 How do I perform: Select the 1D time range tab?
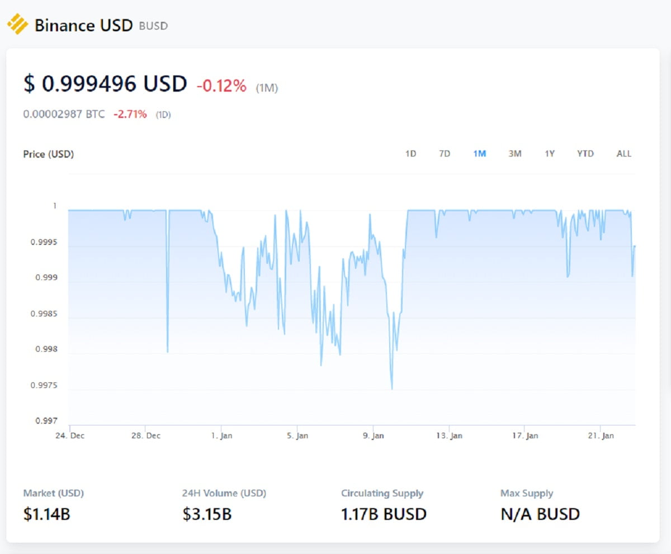[410, 154]
